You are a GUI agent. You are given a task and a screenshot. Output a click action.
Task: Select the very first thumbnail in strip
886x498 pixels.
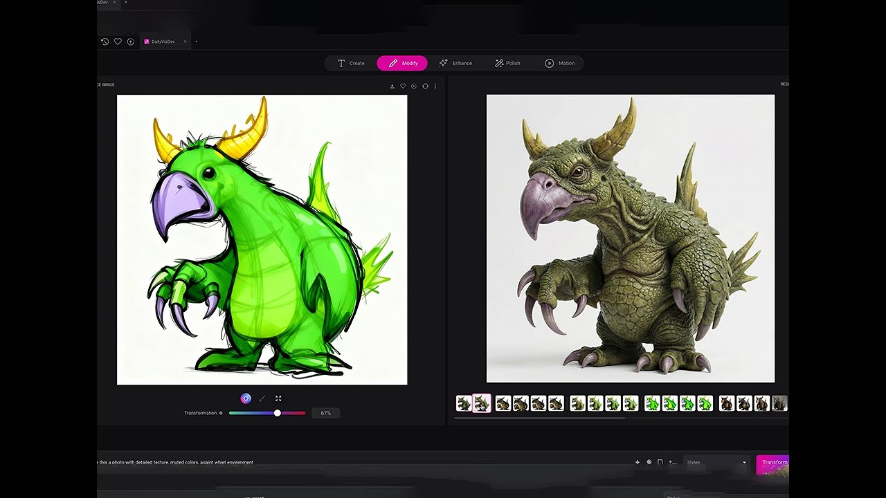coord(464,403)
